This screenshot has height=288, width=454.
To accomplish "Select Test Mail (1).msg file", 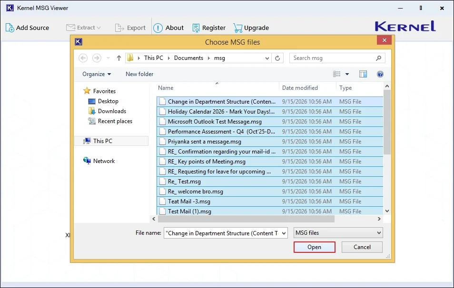I will [270, 211].
